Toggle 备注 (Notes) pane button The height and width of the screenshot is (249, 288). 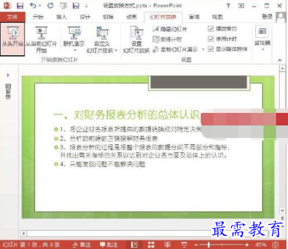pos(82,245)
